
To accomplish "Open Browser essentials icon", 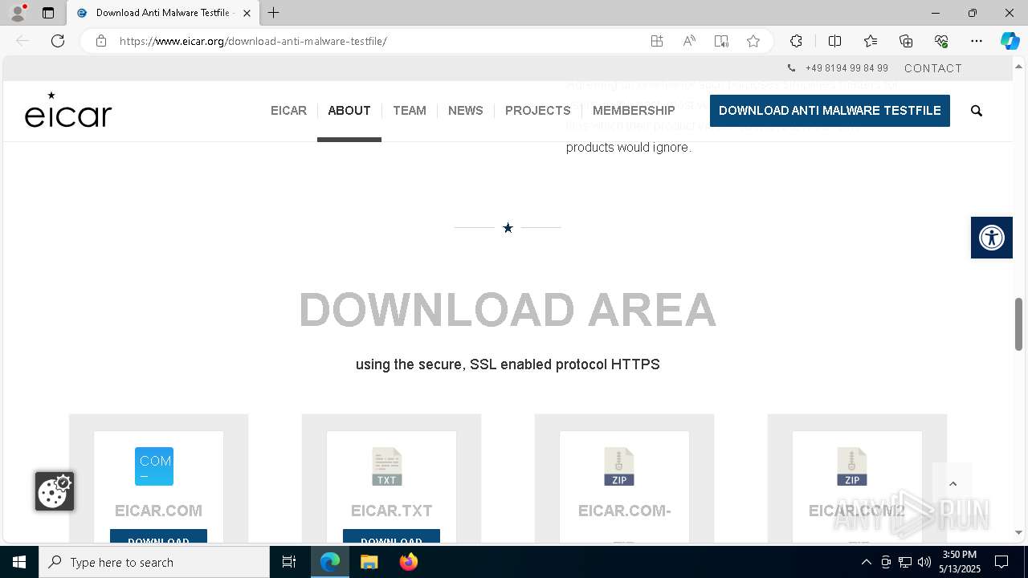I will tap(941, 41).
